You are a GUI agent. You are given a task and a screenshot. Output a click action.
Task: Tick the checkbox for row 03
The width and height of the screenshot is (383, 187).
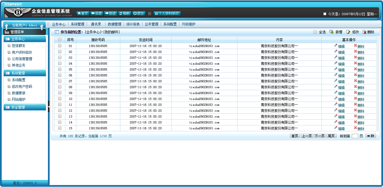(x=60, y=57)
